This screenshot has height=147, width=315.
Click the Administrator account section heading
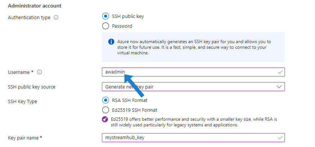(35, 6)
